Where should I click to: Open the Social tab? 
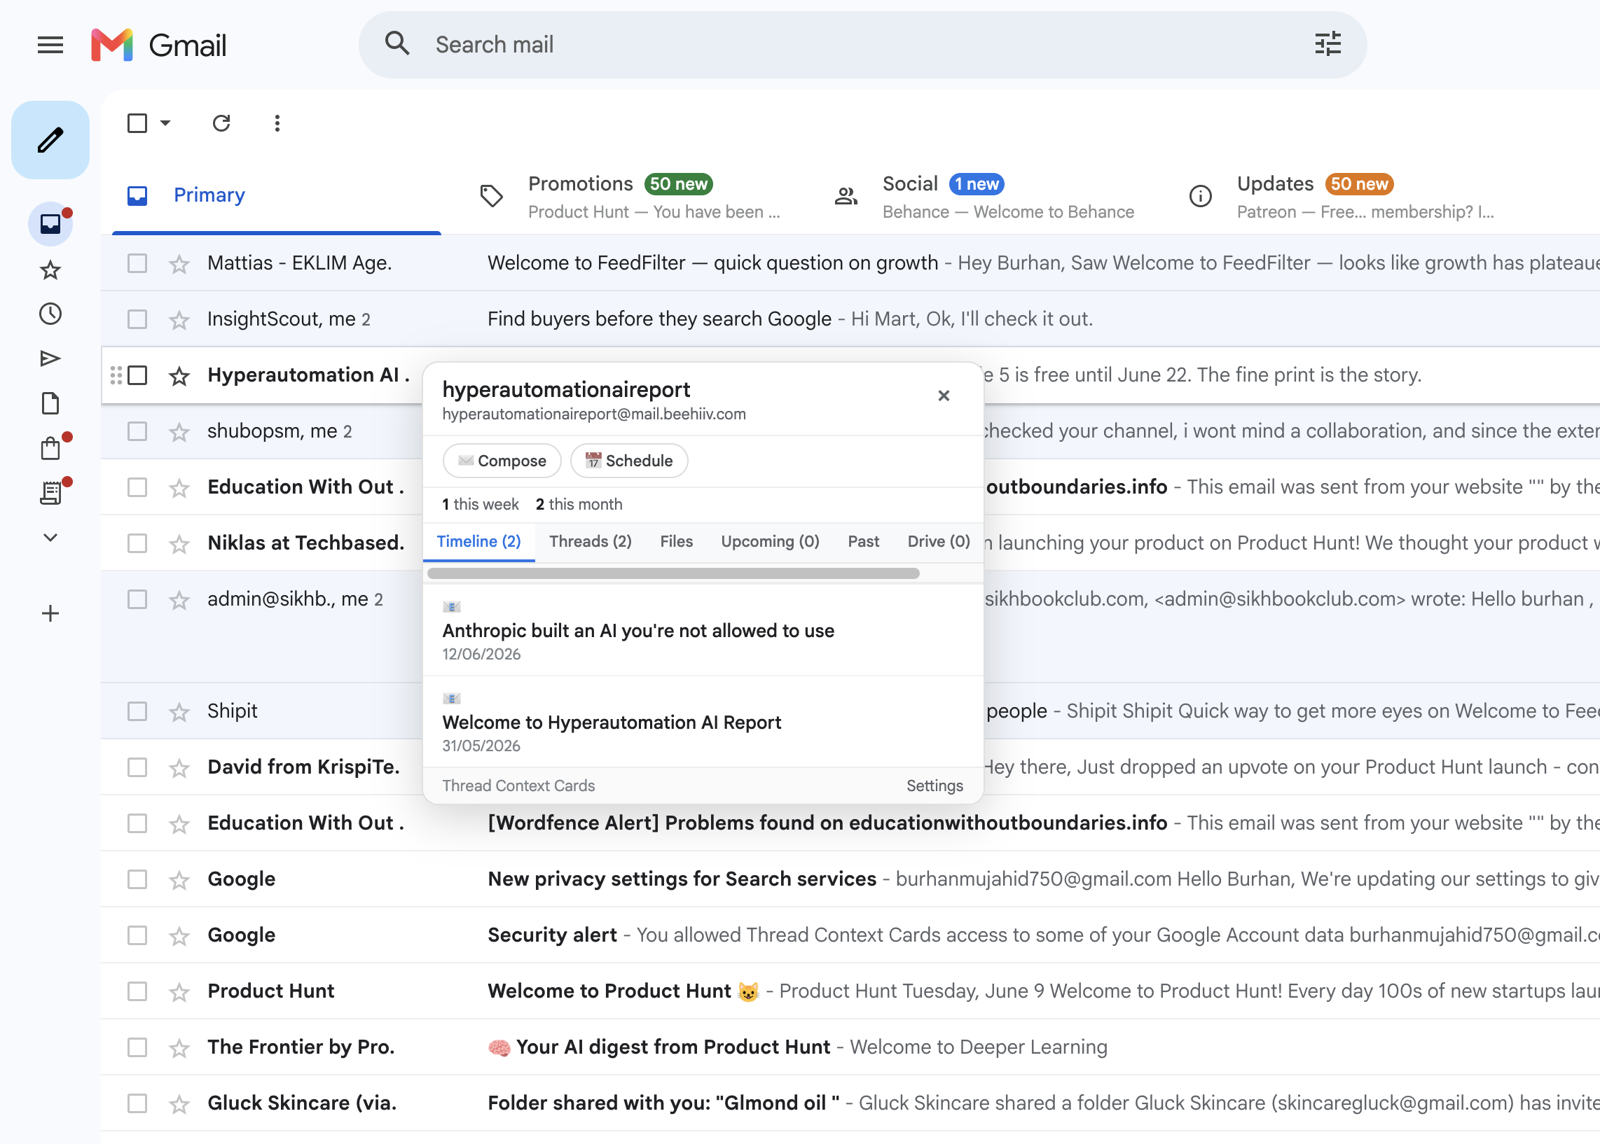[x=986, y=197]
